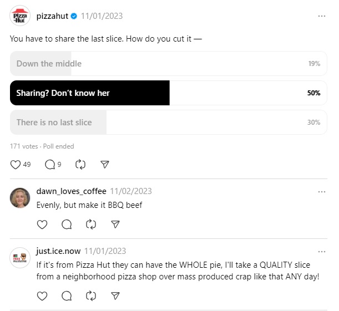Click the Pizza Hut logo avatar
The height and width of the screenshot is (311, 339).
pyautogui.click(x=20, y=16)
